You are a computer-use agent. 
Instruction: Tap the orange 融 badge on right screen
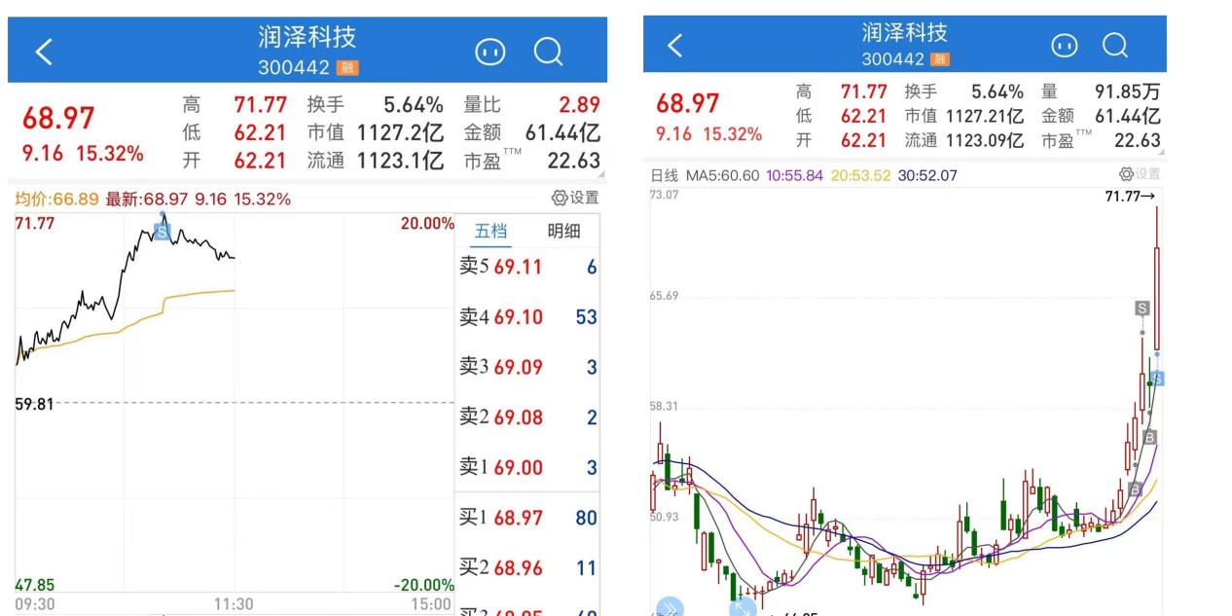(x=941, y=59)
